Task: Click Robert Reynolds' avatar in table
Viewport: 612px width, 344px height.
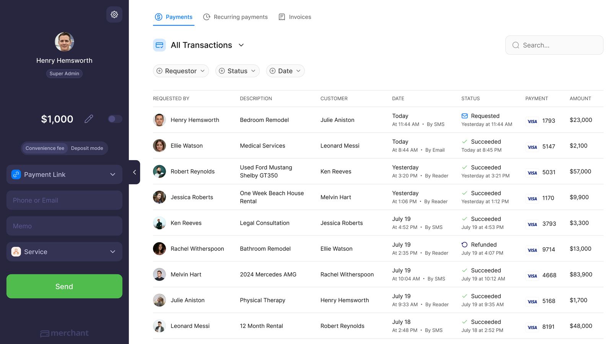Action: [x=160, y=171]
